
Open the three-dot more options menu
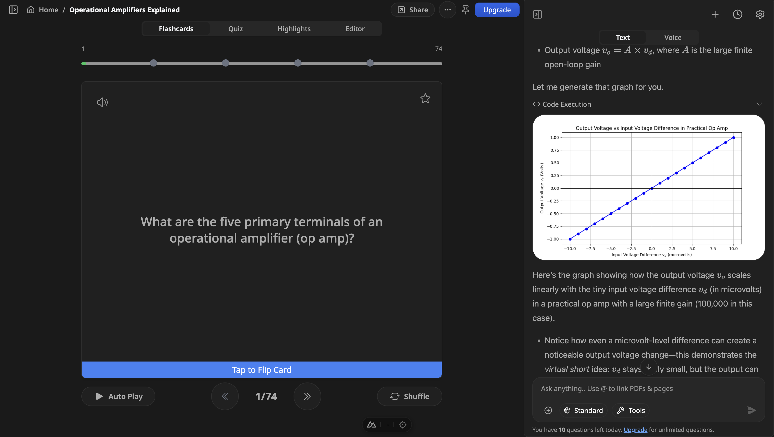tap(447, 10)
